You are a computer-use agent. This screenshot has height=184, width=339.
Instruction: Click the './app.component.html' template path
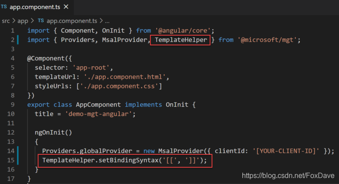point(125,77)
